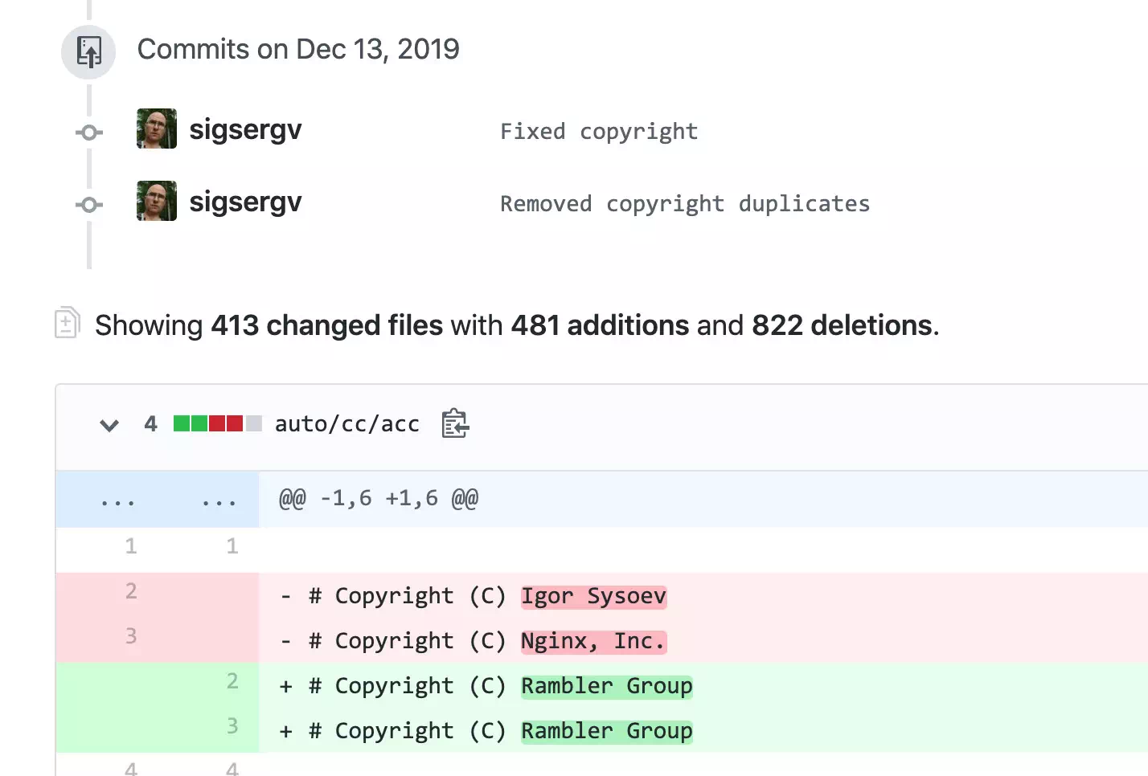Image resolution: width=1148 pixels, height=776 pixels.
Task: Click 413 changed files summary button
Action: 326,325
